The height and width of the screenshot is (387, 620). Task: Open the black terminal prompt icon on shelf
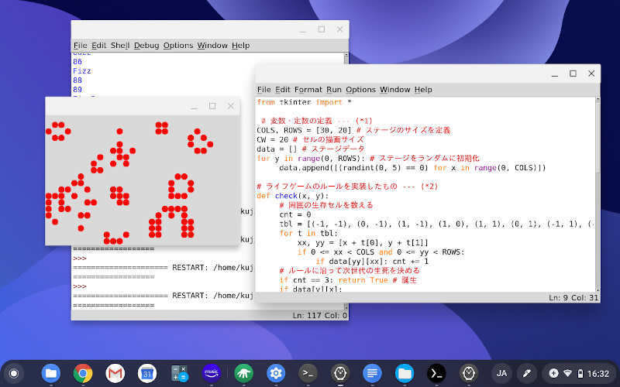click(x=436, y=373)
